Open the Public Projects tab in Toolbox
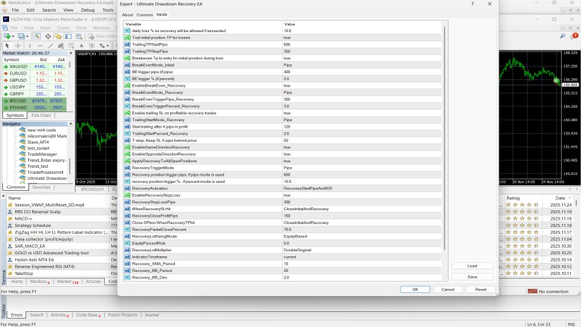Image resolution: width=581 pixels, height=327 pixels. tap(122, 315)
